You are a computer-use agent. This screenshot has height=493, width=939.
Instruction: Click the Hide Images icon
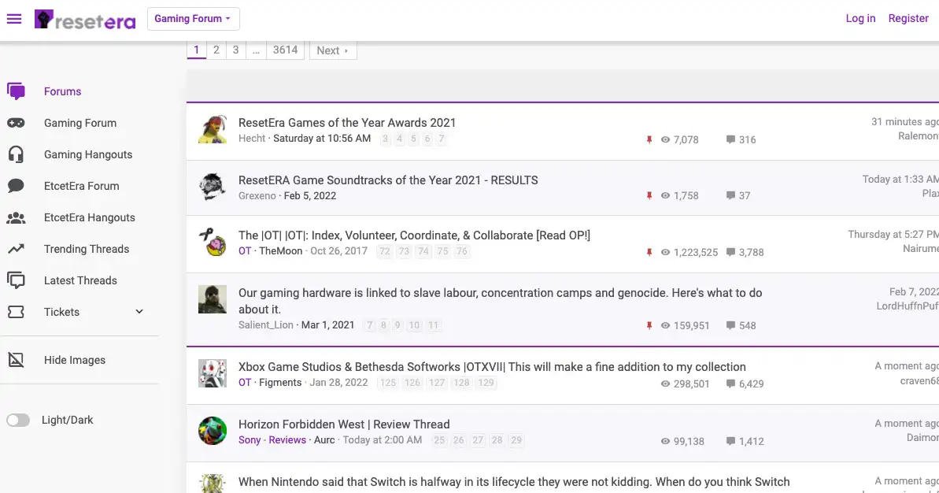[x=17, y=359]
